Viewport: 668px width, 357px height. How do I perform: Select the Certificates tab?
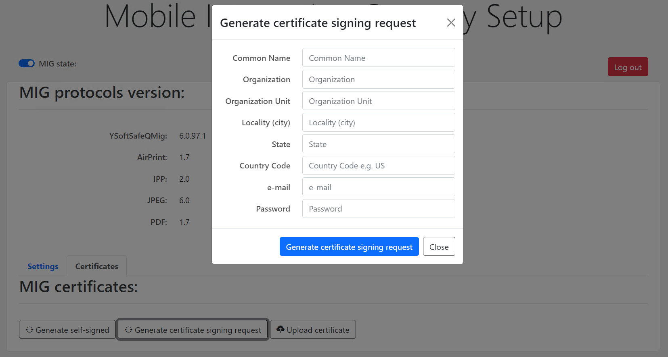(x=96, y=266)
